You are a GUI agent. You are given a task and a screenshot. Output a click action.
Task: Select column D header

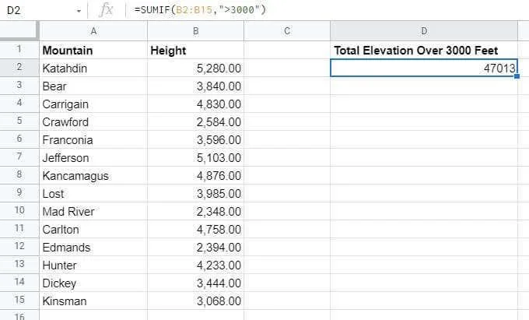point(424,31)
